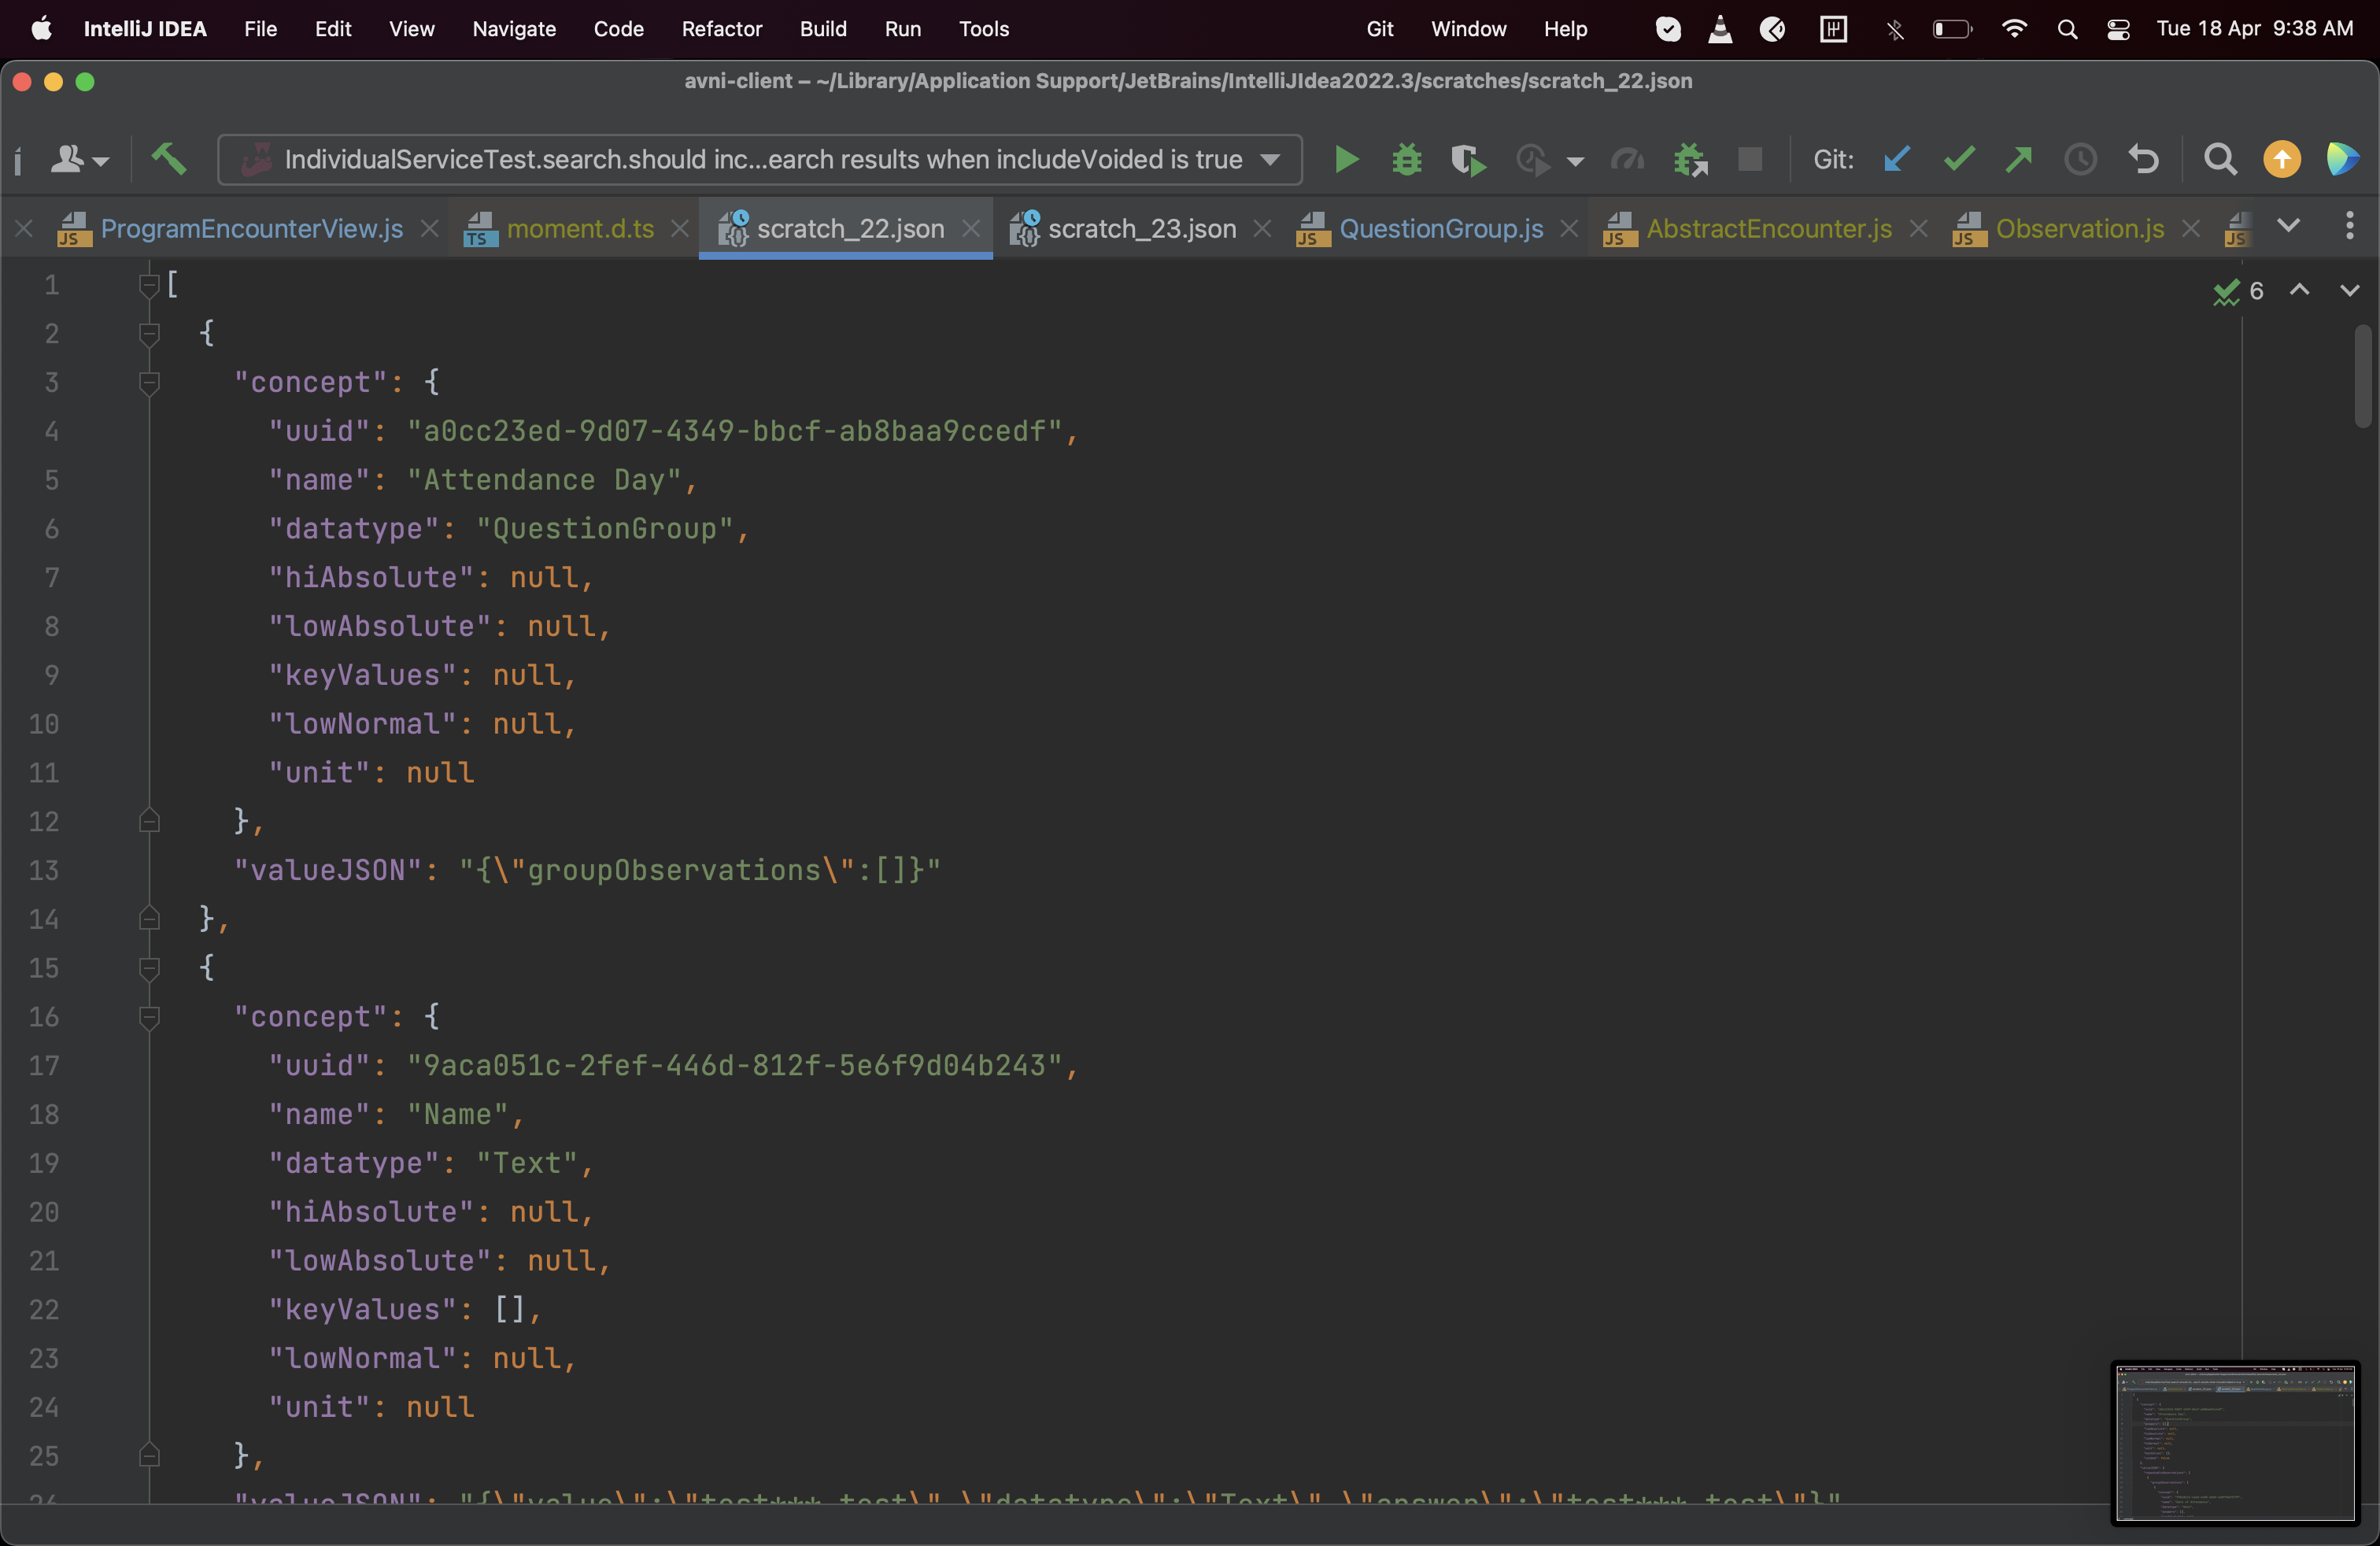Go to next highlighted problem arrow

(2350, 290)
